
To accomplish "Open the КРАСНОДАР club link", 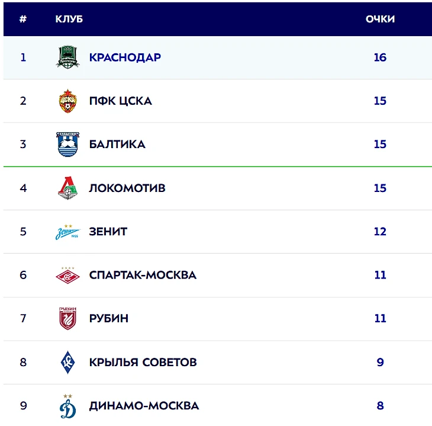I will coord(125,57).
